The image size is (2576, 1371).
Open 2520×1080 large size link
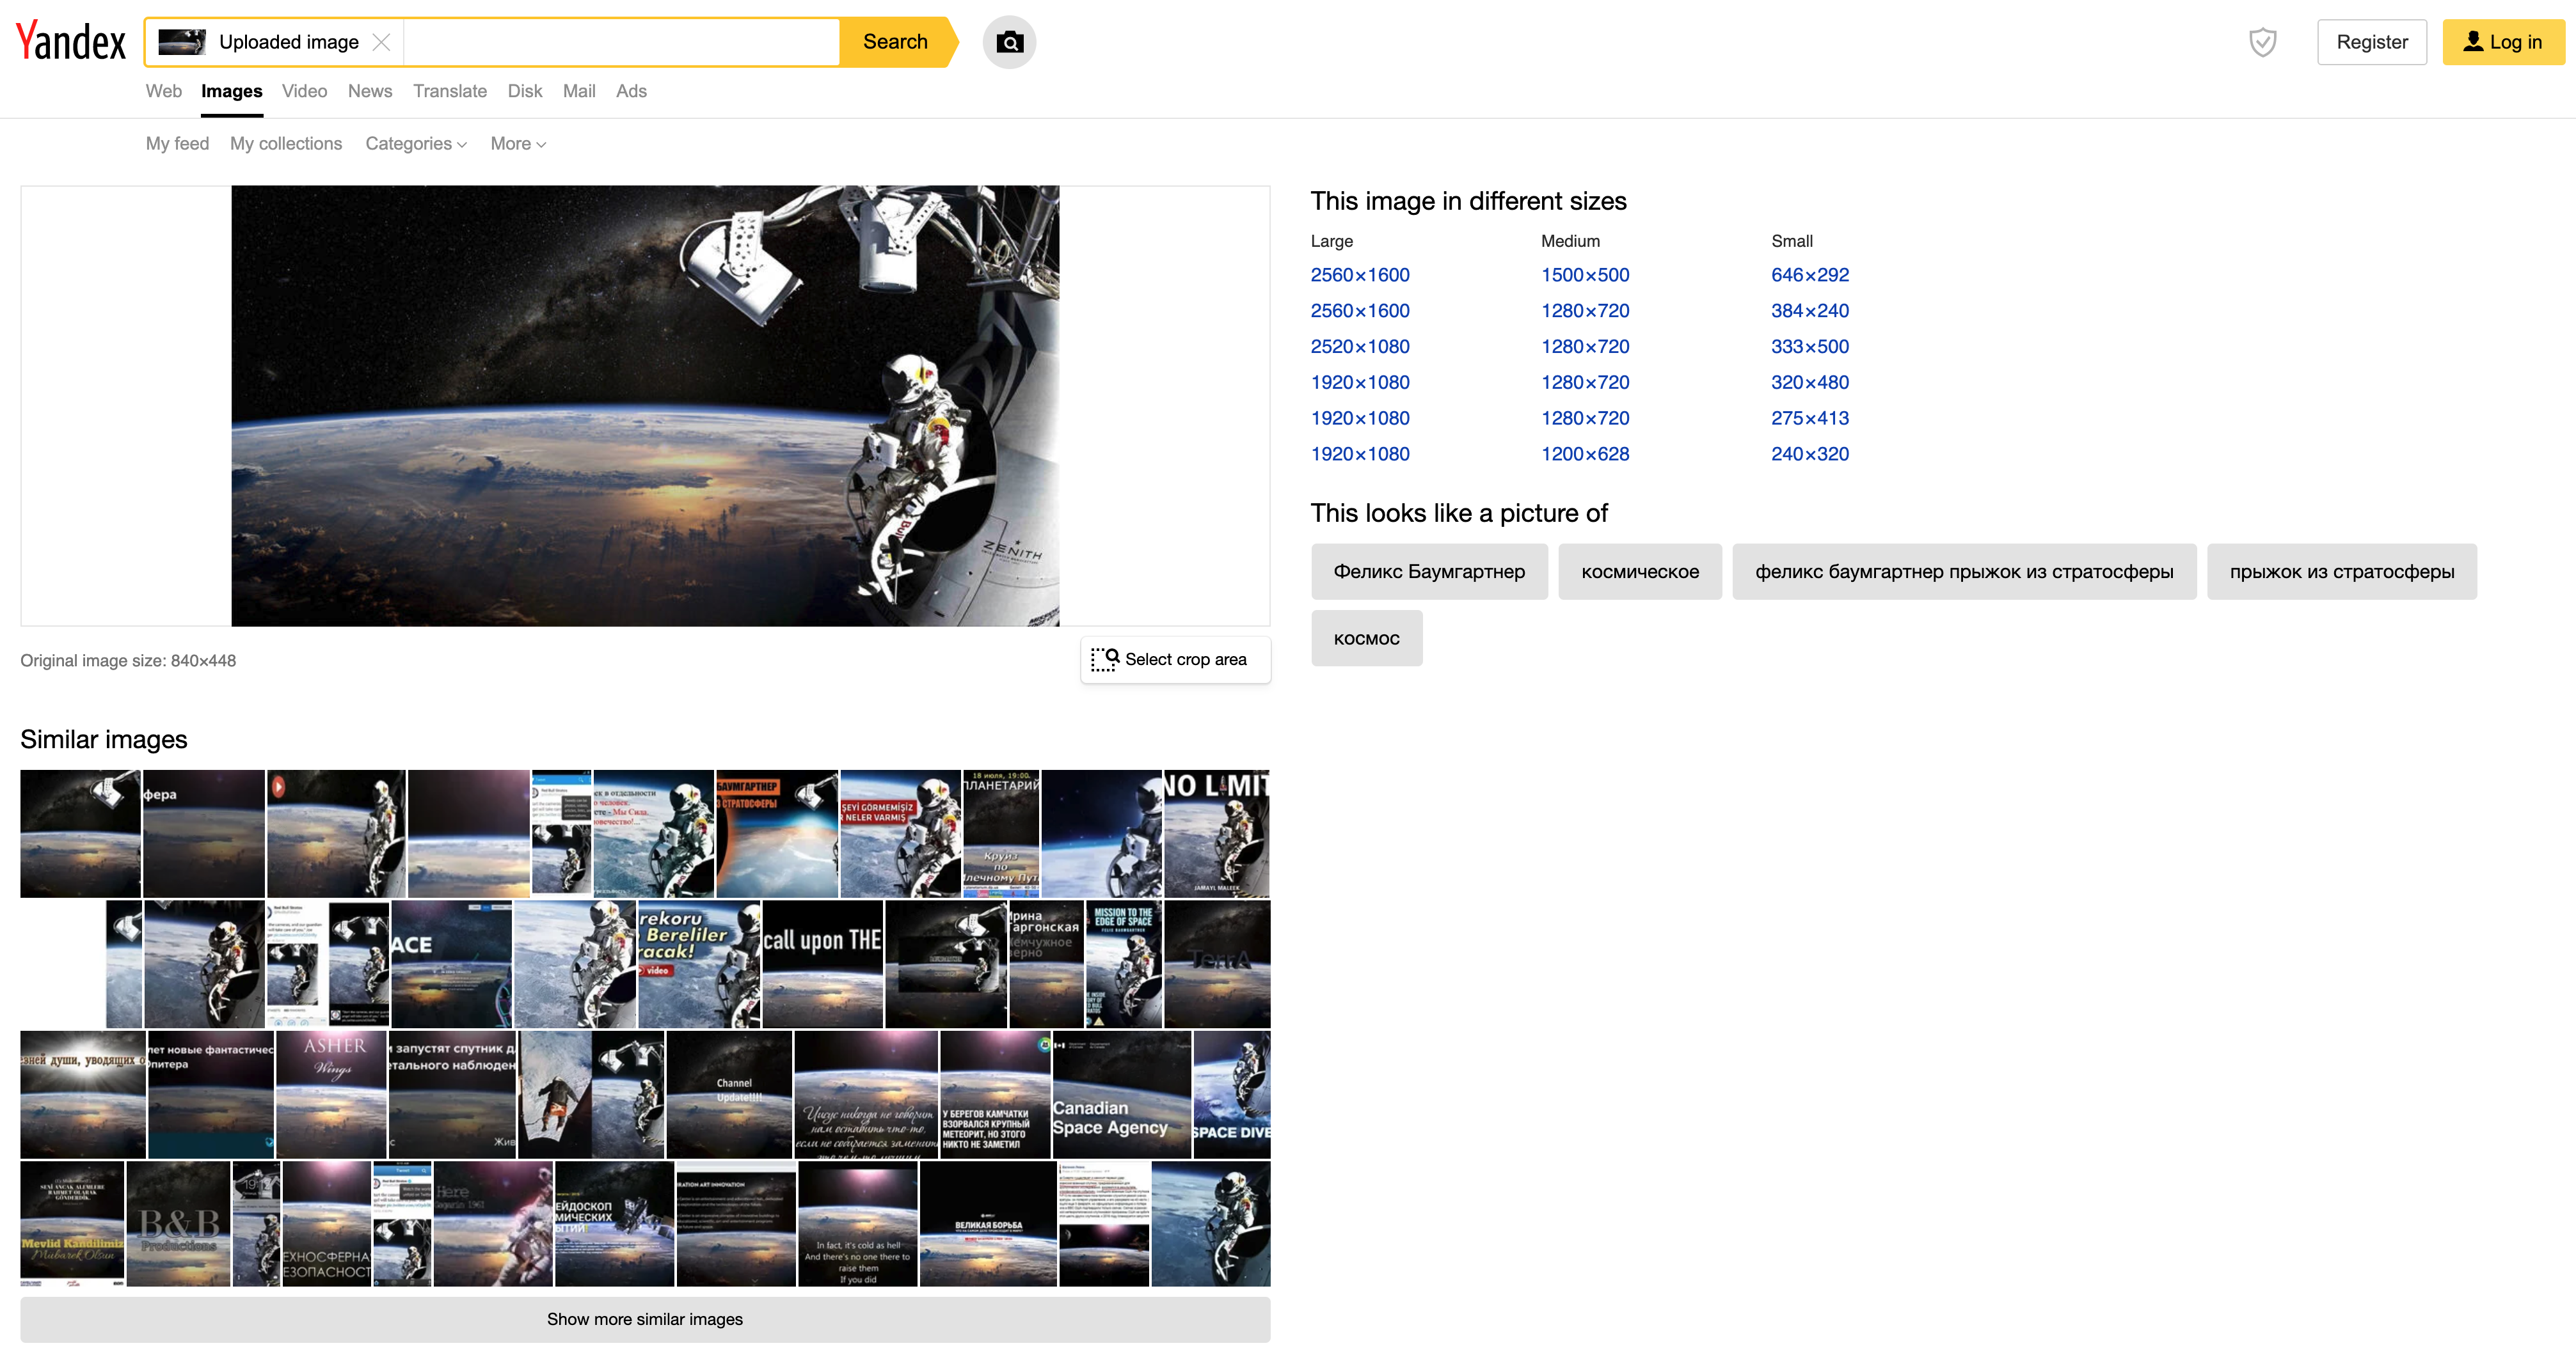click(1360, 347)
